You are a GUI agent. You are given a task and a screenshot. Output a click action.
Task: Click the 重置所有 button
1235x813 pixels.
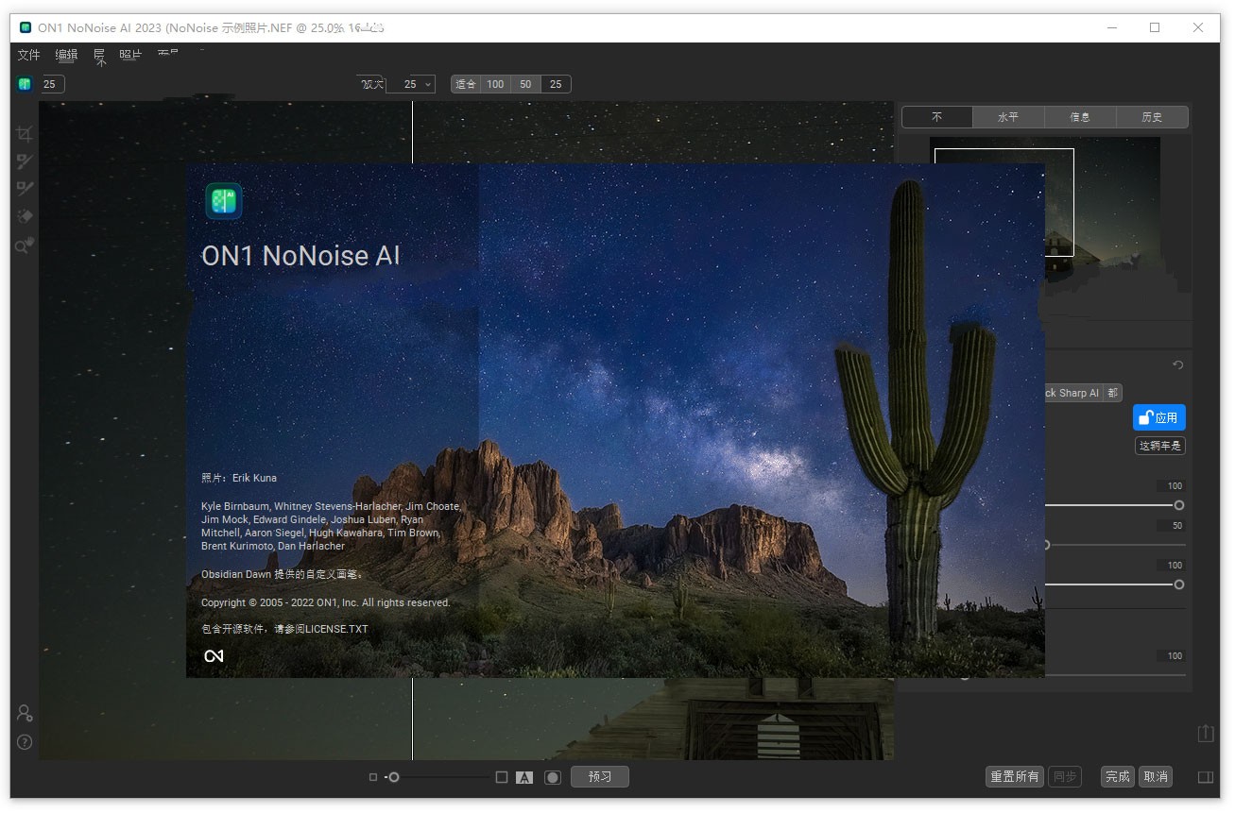pos(1014,777)
